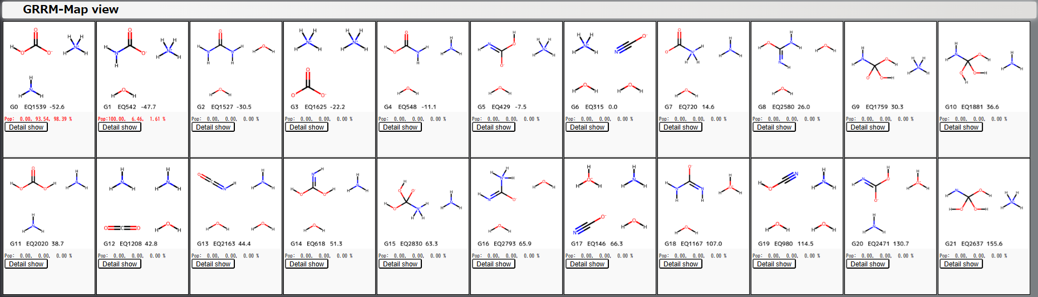Click Detail show beneath G21 EQ2637

point(961,264)
